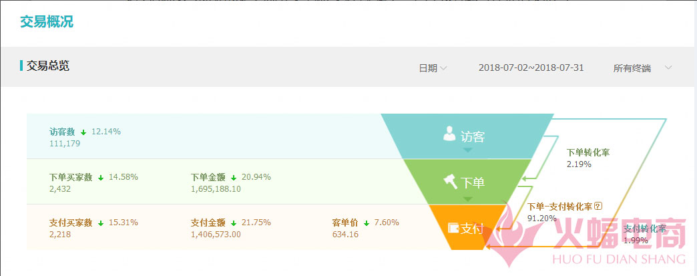Click the teal 访客 funnel segment
697x276 pixels.
tap(467, 136)
